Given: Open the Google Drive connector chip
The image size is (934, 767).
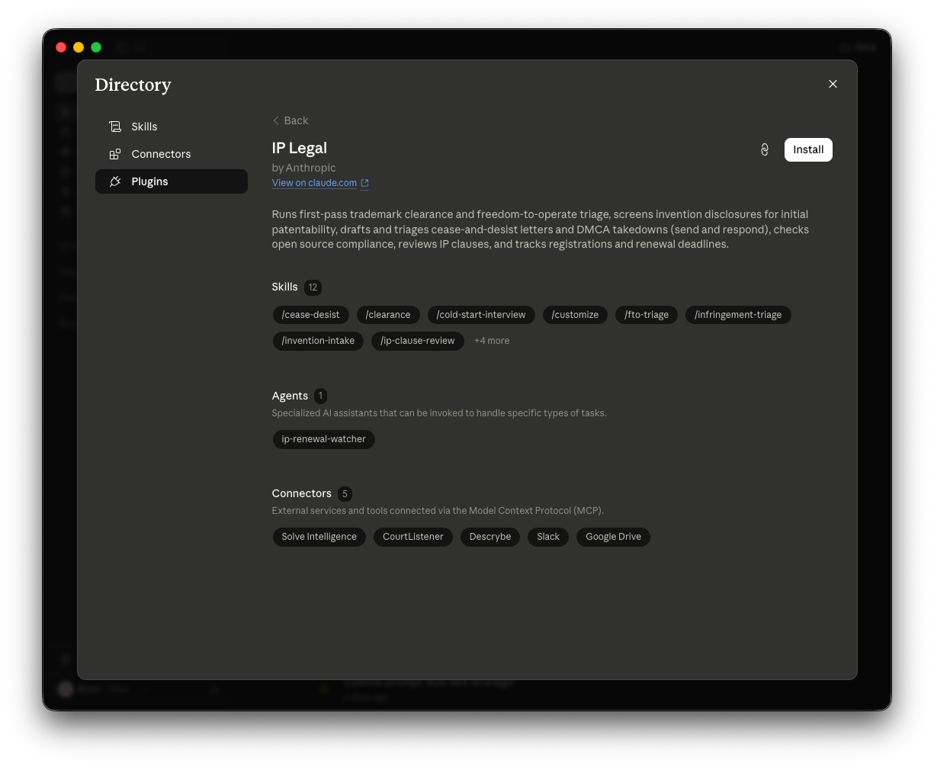Looking at the screenshot, I should tap(613, 537).
